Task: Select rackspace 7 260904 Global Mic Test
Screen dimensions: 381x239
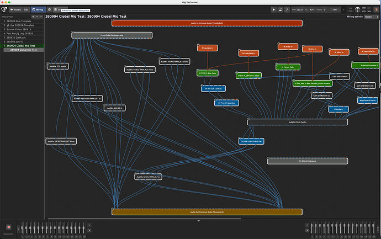Action: tap(22, 46)
